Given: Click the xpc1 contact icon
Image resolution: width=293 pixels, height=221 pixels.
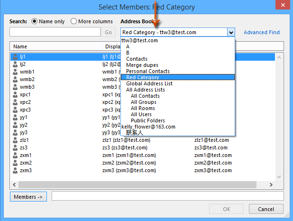Looking at the screenshot, I should coord(15,95).
